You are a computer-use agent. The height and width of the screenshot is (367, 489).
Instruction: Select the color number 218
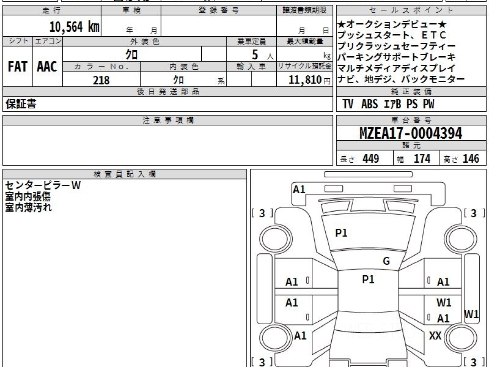click(101, 80)
